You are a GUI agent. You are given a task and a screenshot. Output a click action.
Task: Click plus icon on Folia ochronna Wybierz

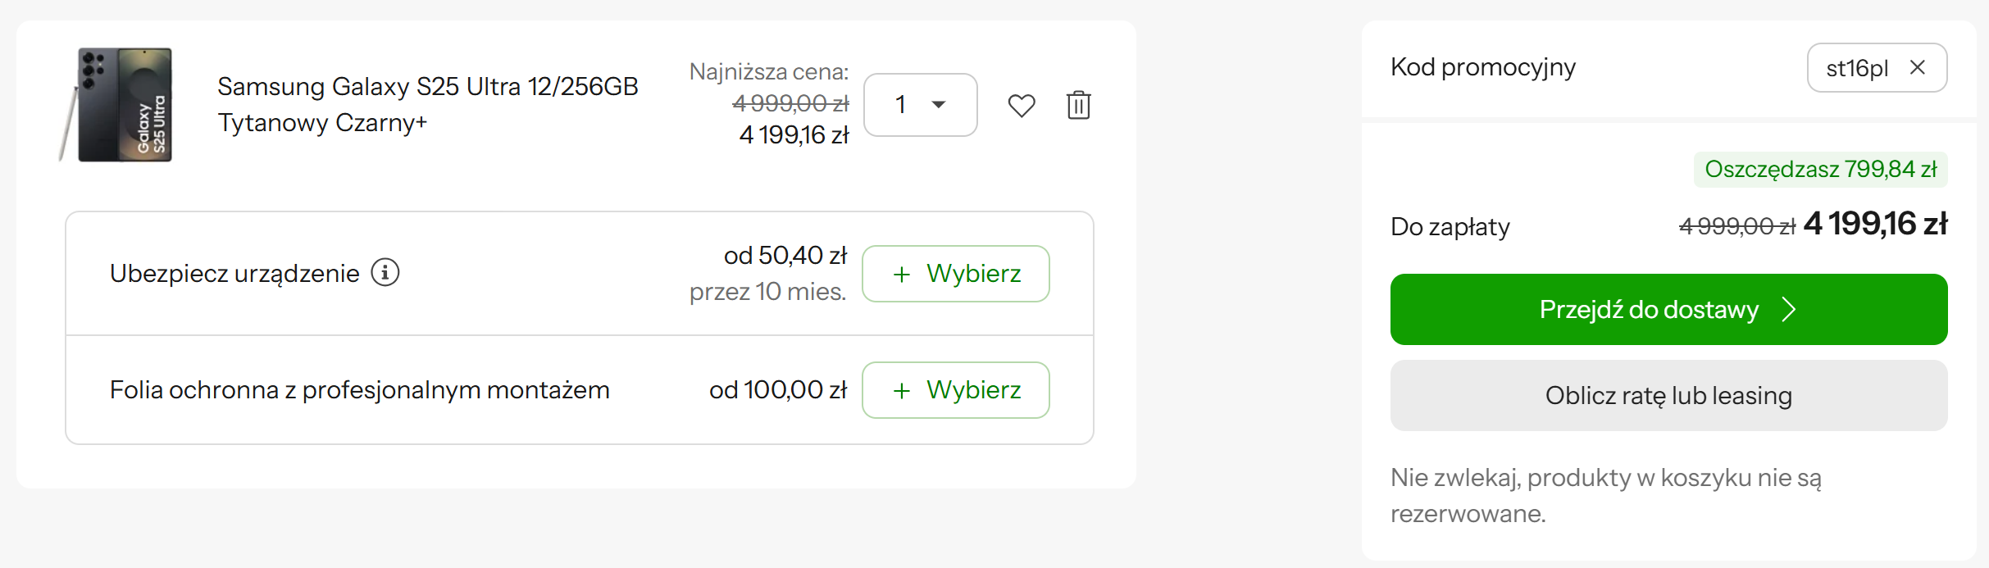pos(901,391)
